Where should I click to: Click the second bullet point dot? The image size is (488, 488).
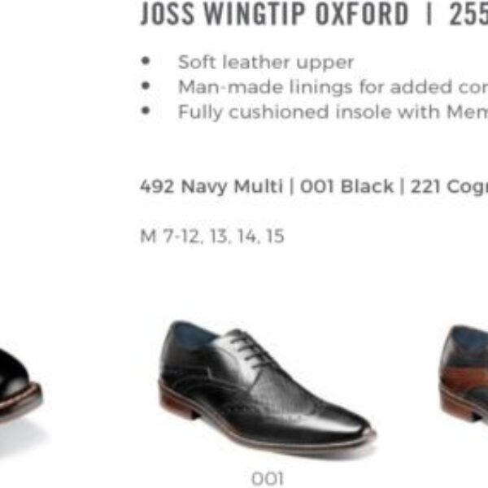146,85
